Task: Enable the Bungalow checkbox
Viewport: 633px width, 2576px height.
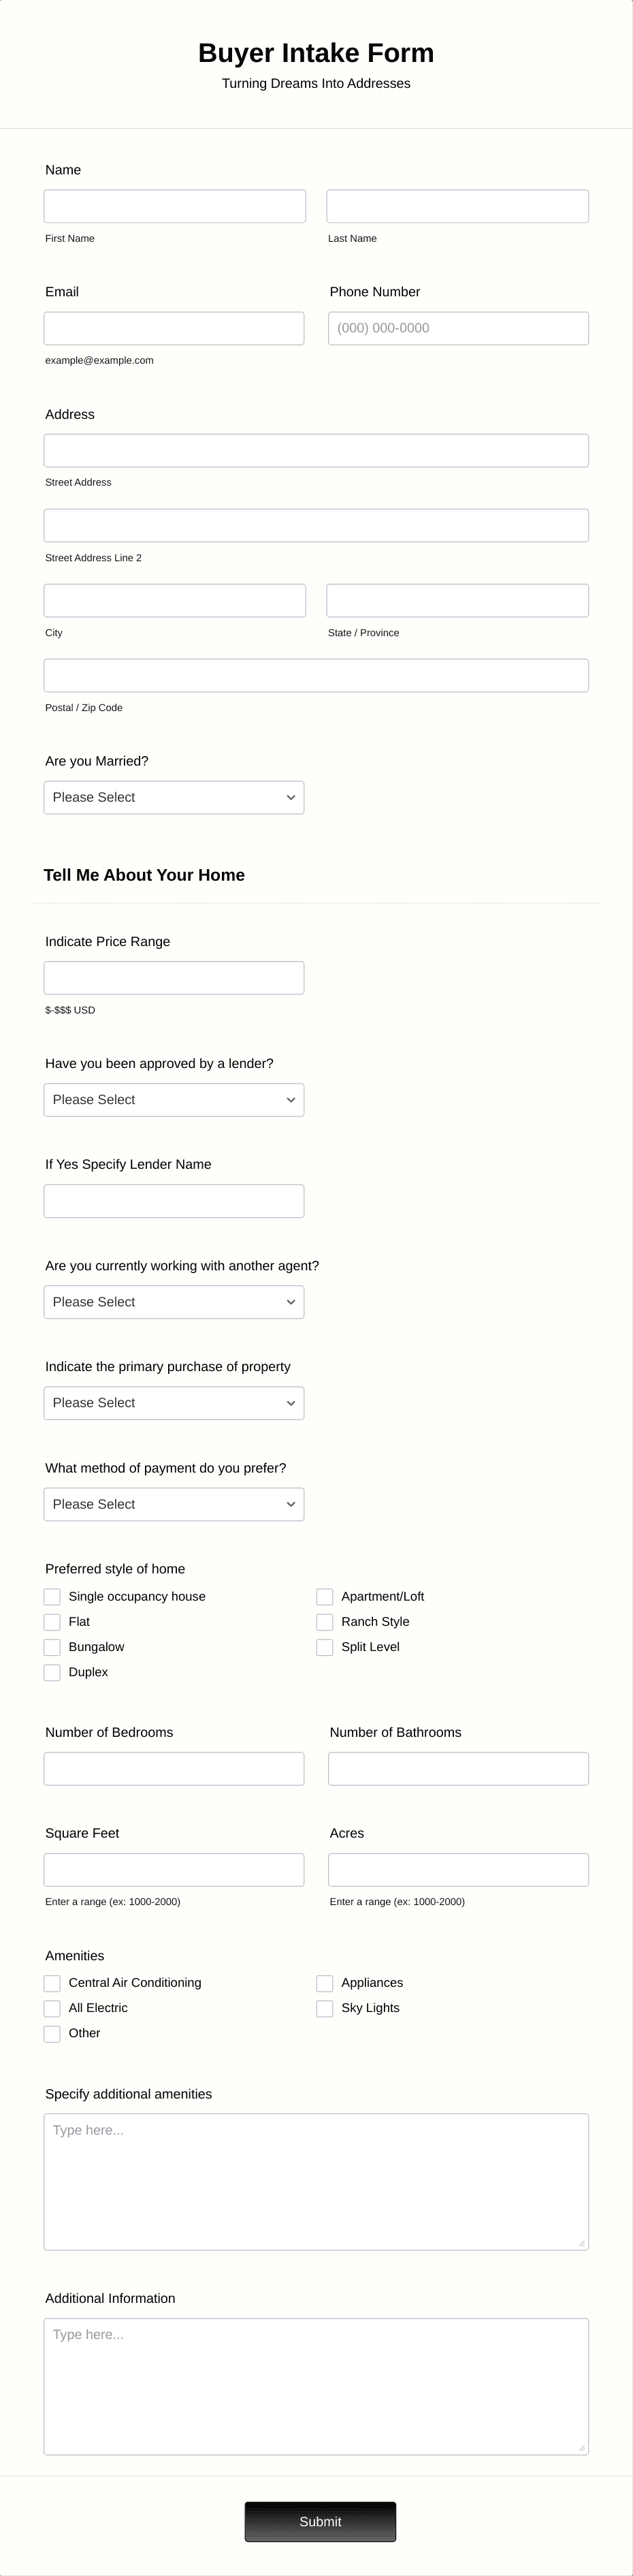Action: point(52,1646)
